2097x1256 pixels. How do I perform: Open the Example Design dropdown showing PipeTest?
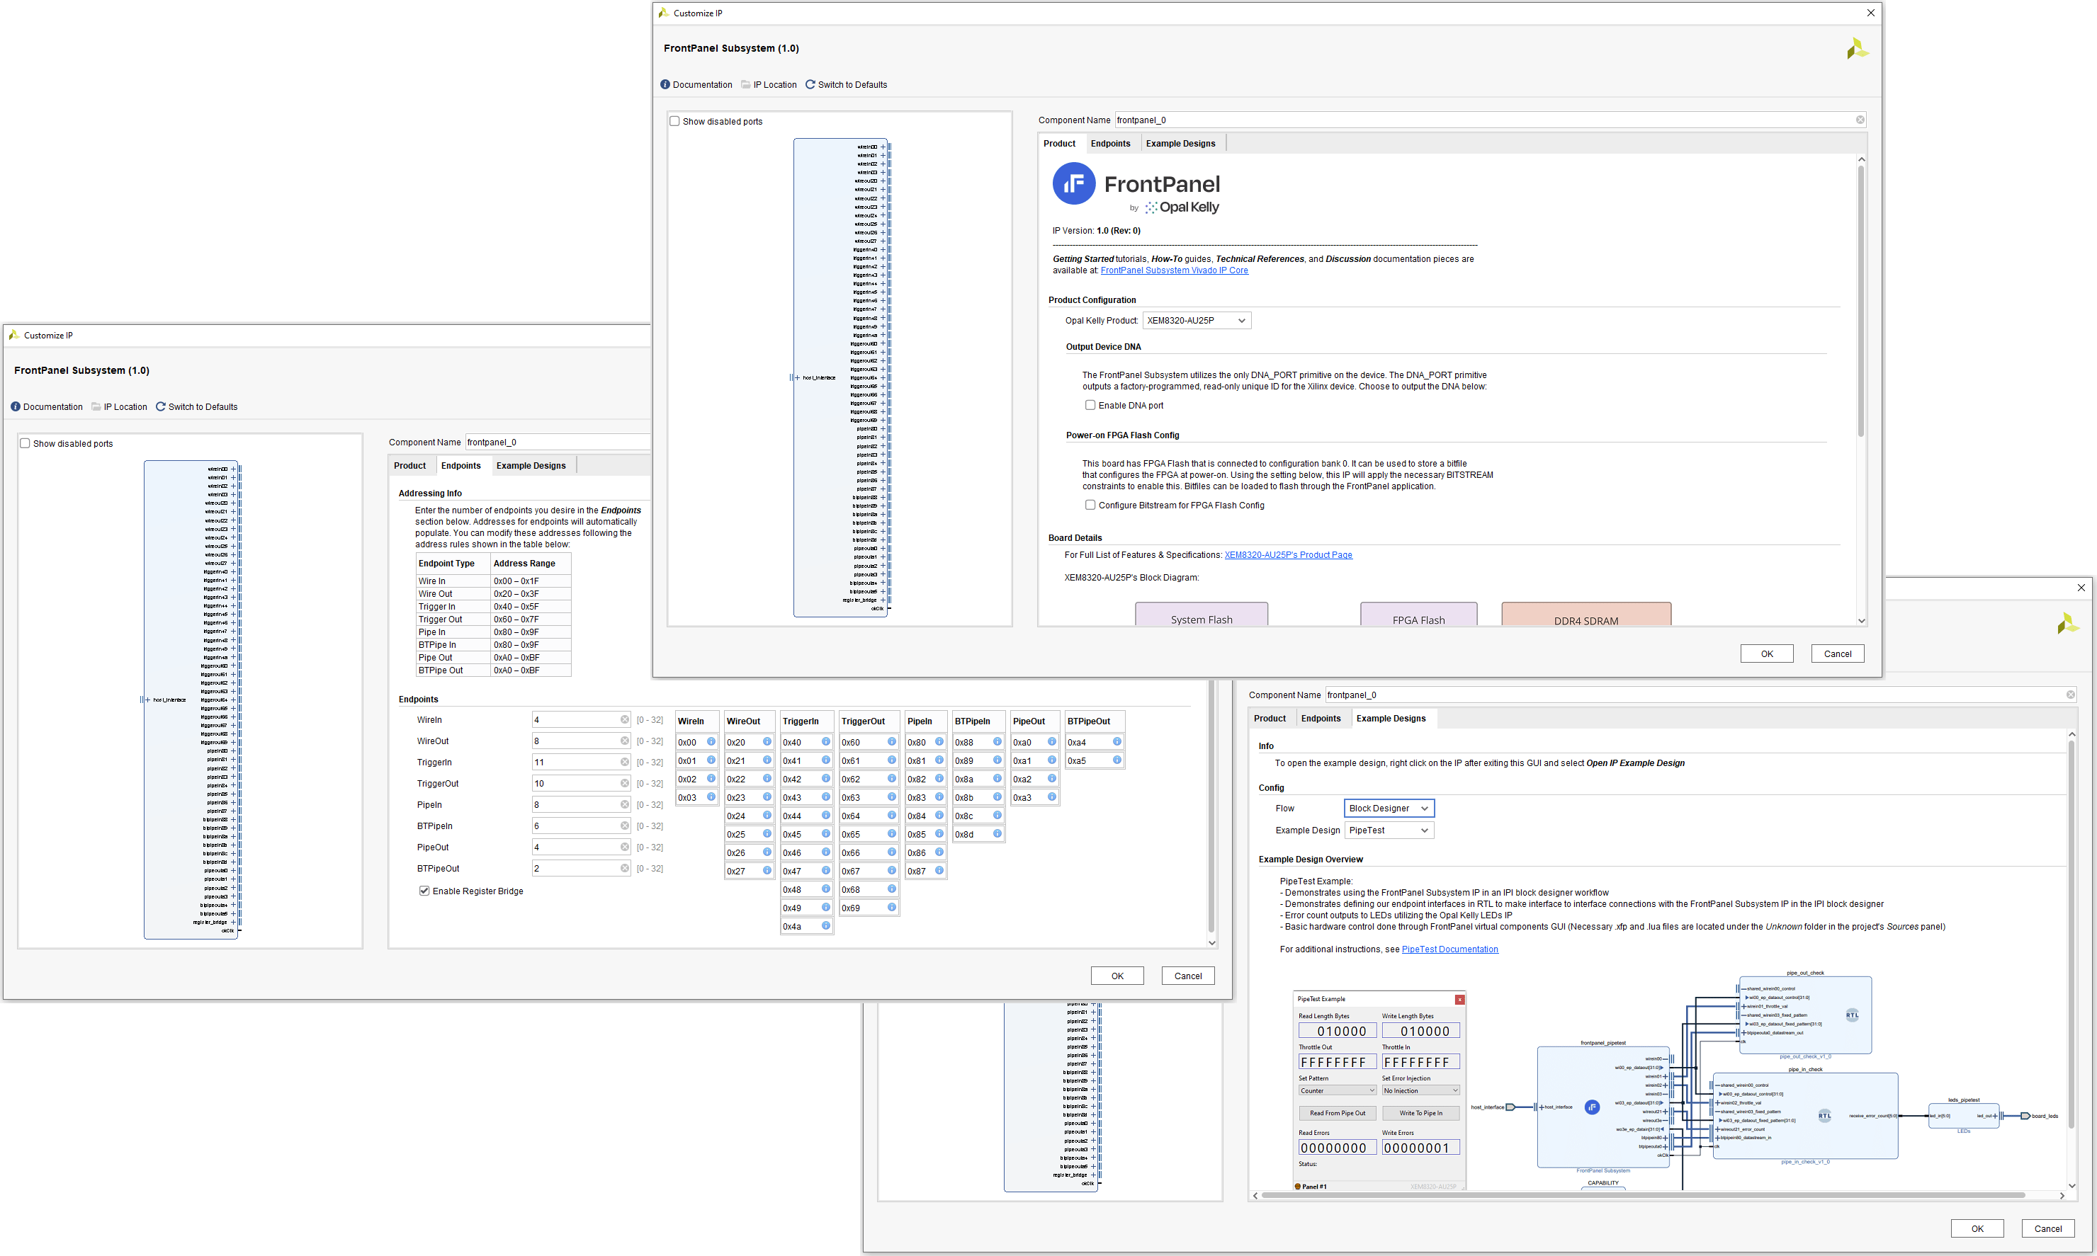[x=1388, y=830]
